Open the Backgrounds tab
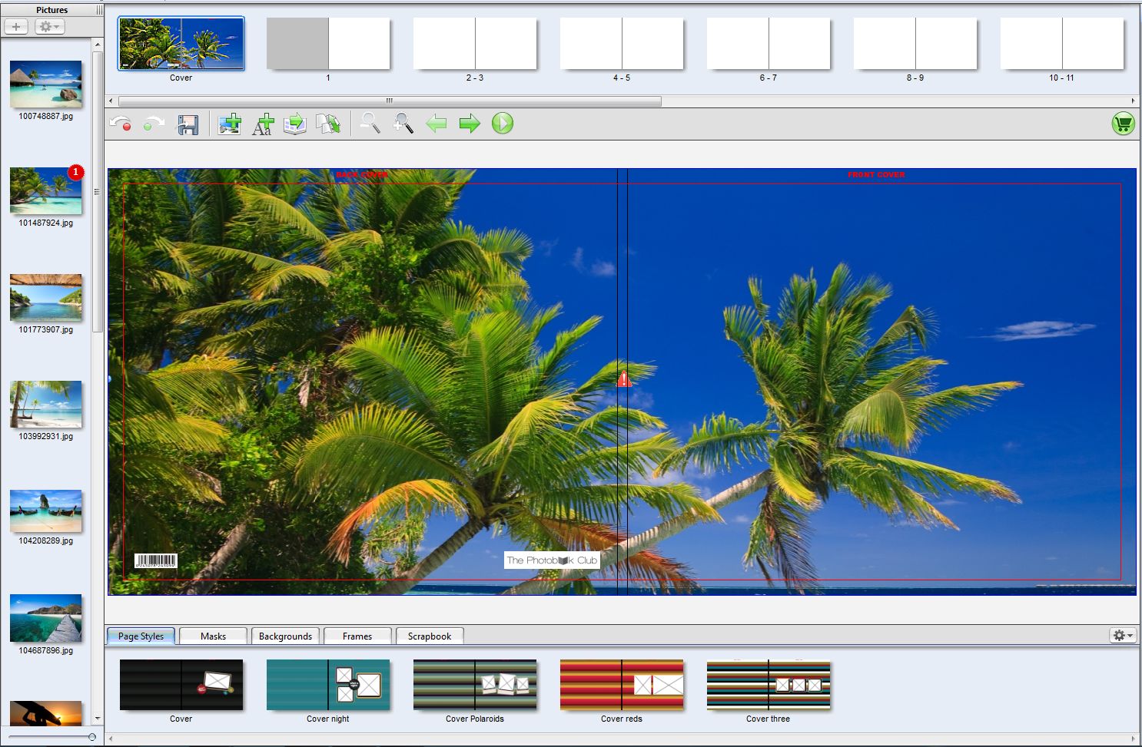This screenshot has width=1142, height=747. (x=285, y=636)
